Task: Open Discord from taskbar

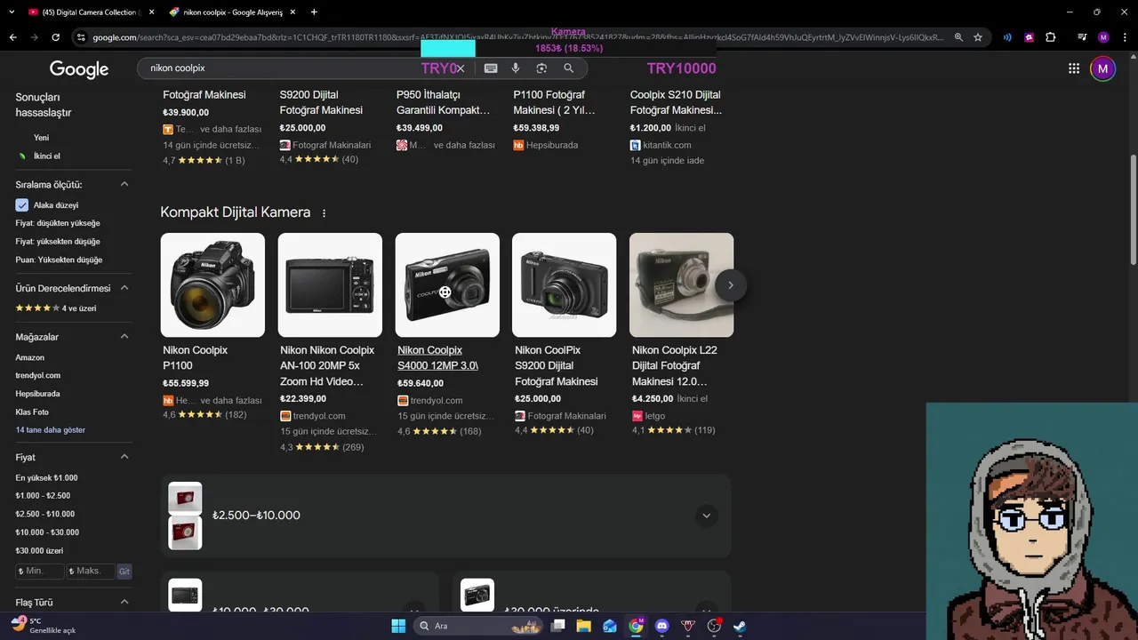Action: (661, 626)
